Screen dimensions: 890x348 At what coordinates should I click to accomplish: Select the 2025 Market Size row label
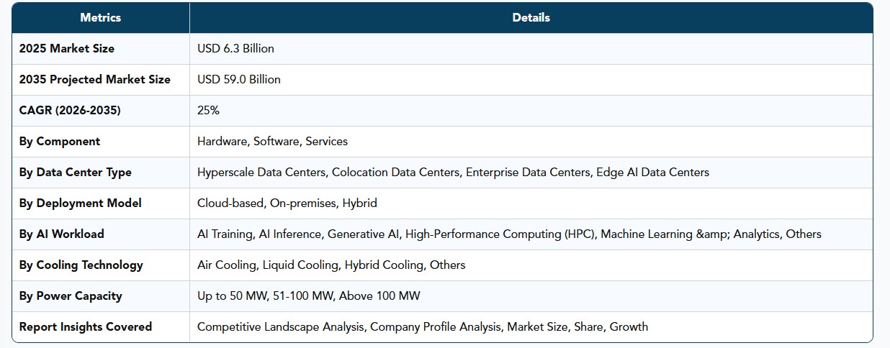[x=67, y=49]
